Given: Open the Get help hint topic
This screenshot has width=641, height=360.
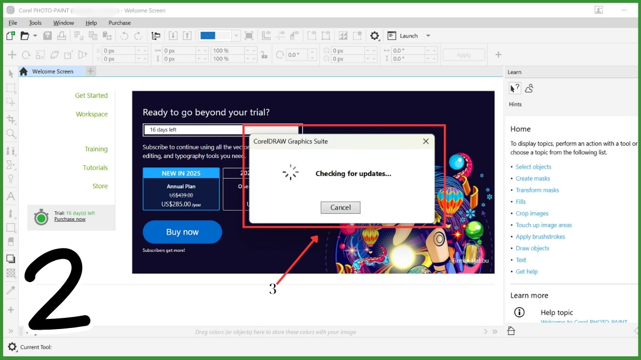Looking at the screenshot, I should coord(527,271).
